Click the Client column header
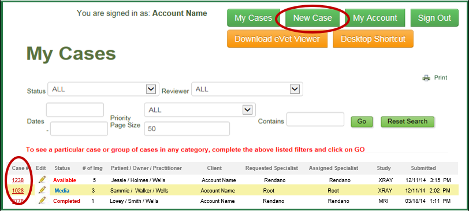Screen dimensions: 469x211 [214, 168]
